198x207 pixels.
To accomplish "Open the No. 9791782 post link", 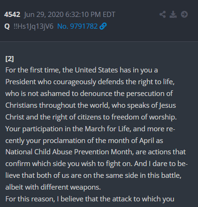I will pos(77,26).
